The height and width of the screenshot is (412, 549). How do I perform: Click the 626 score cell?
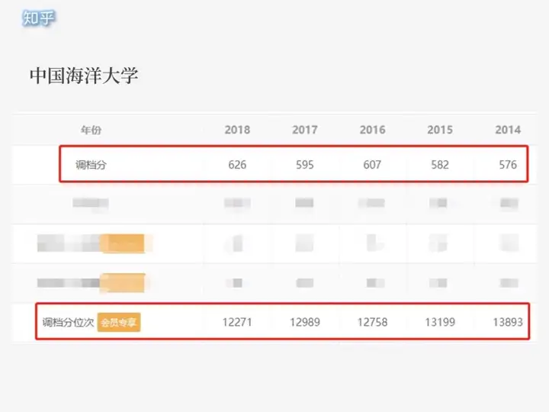pos(237,165)
